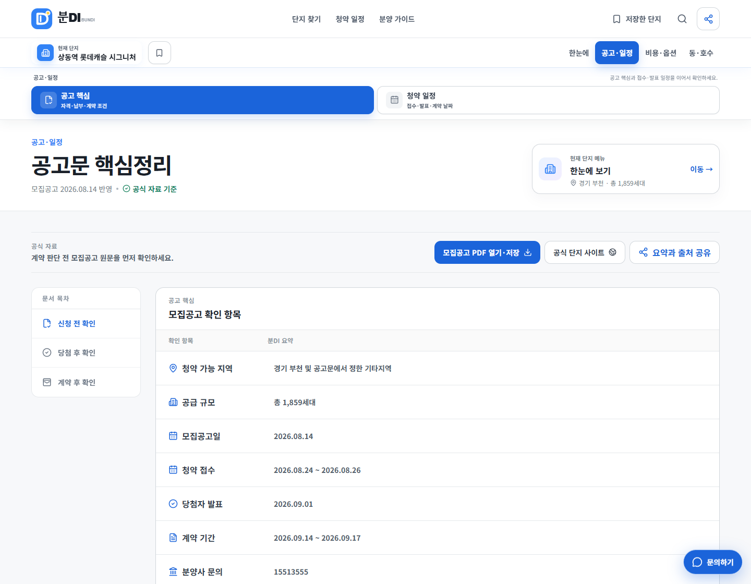Click the download icon on the PDF button
The width and height of the screenshot is (751, 584).
point(528,252)
